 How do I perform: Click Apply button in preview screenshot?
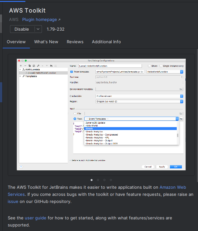(162, 167)
